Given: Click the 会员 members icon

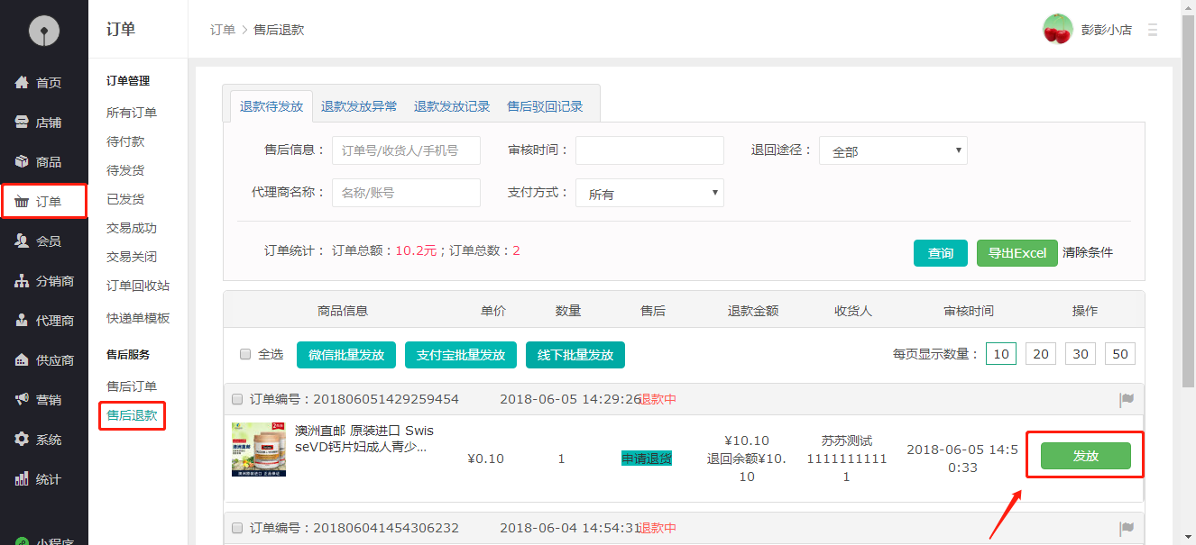Looking at the screenshot, I should coord(22,241).
